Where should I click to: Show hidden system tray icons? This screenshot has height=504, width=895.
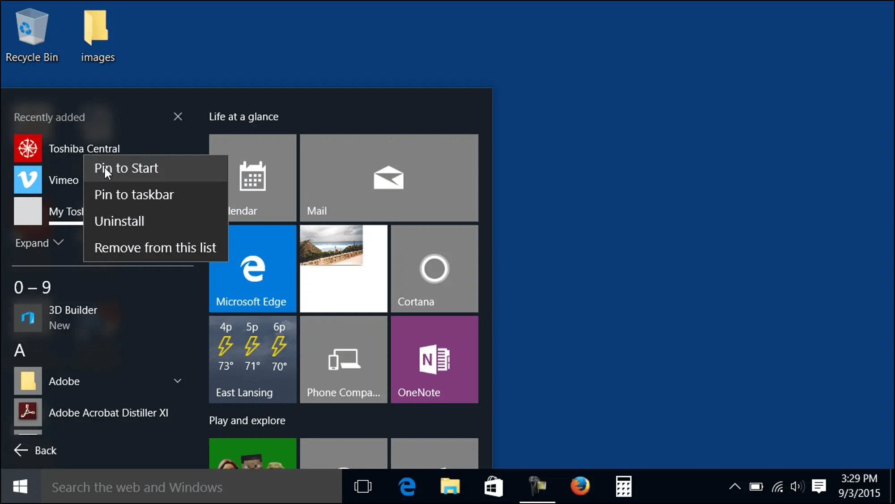click(735, 487)
